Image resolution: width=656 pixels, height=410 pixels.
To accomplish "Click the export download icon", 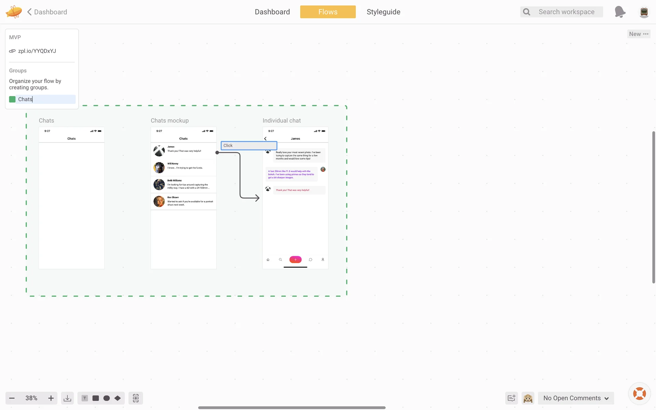I will (x=67, y=398).
